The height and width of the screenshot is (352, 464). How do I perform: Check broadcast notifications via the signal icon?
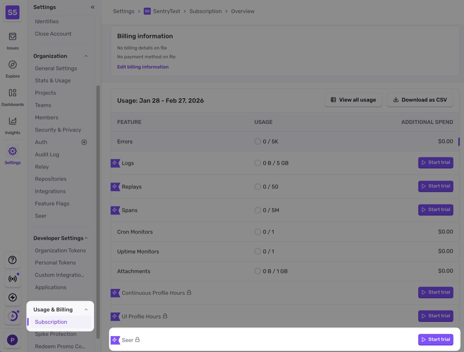click(x=12, y=279)
